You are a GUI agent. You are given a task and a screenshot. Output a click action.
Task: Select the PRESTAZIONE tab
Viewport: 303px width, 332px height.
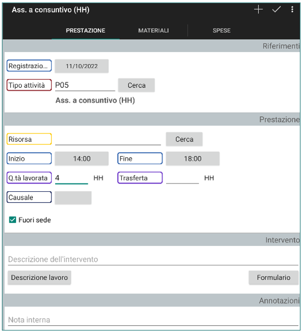click(x=85, y=30)
